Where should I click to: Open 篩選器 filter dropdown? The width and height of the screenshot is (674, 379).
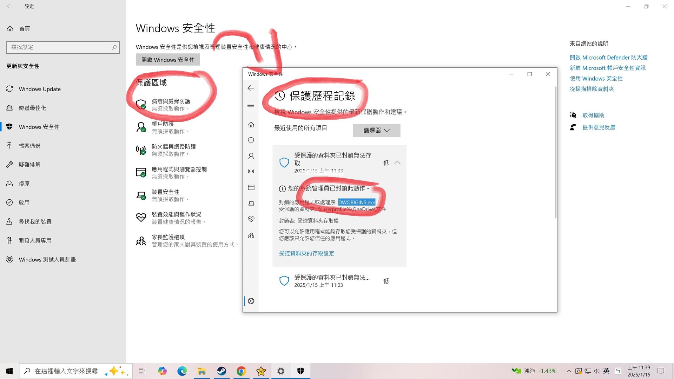coord(377,130)
